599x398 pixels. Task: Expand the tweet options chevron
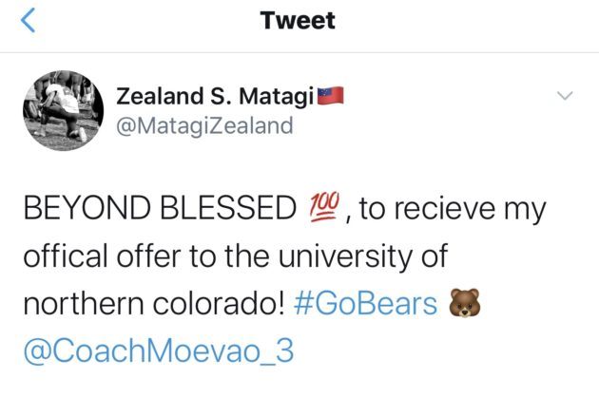(x=565, y=96)
